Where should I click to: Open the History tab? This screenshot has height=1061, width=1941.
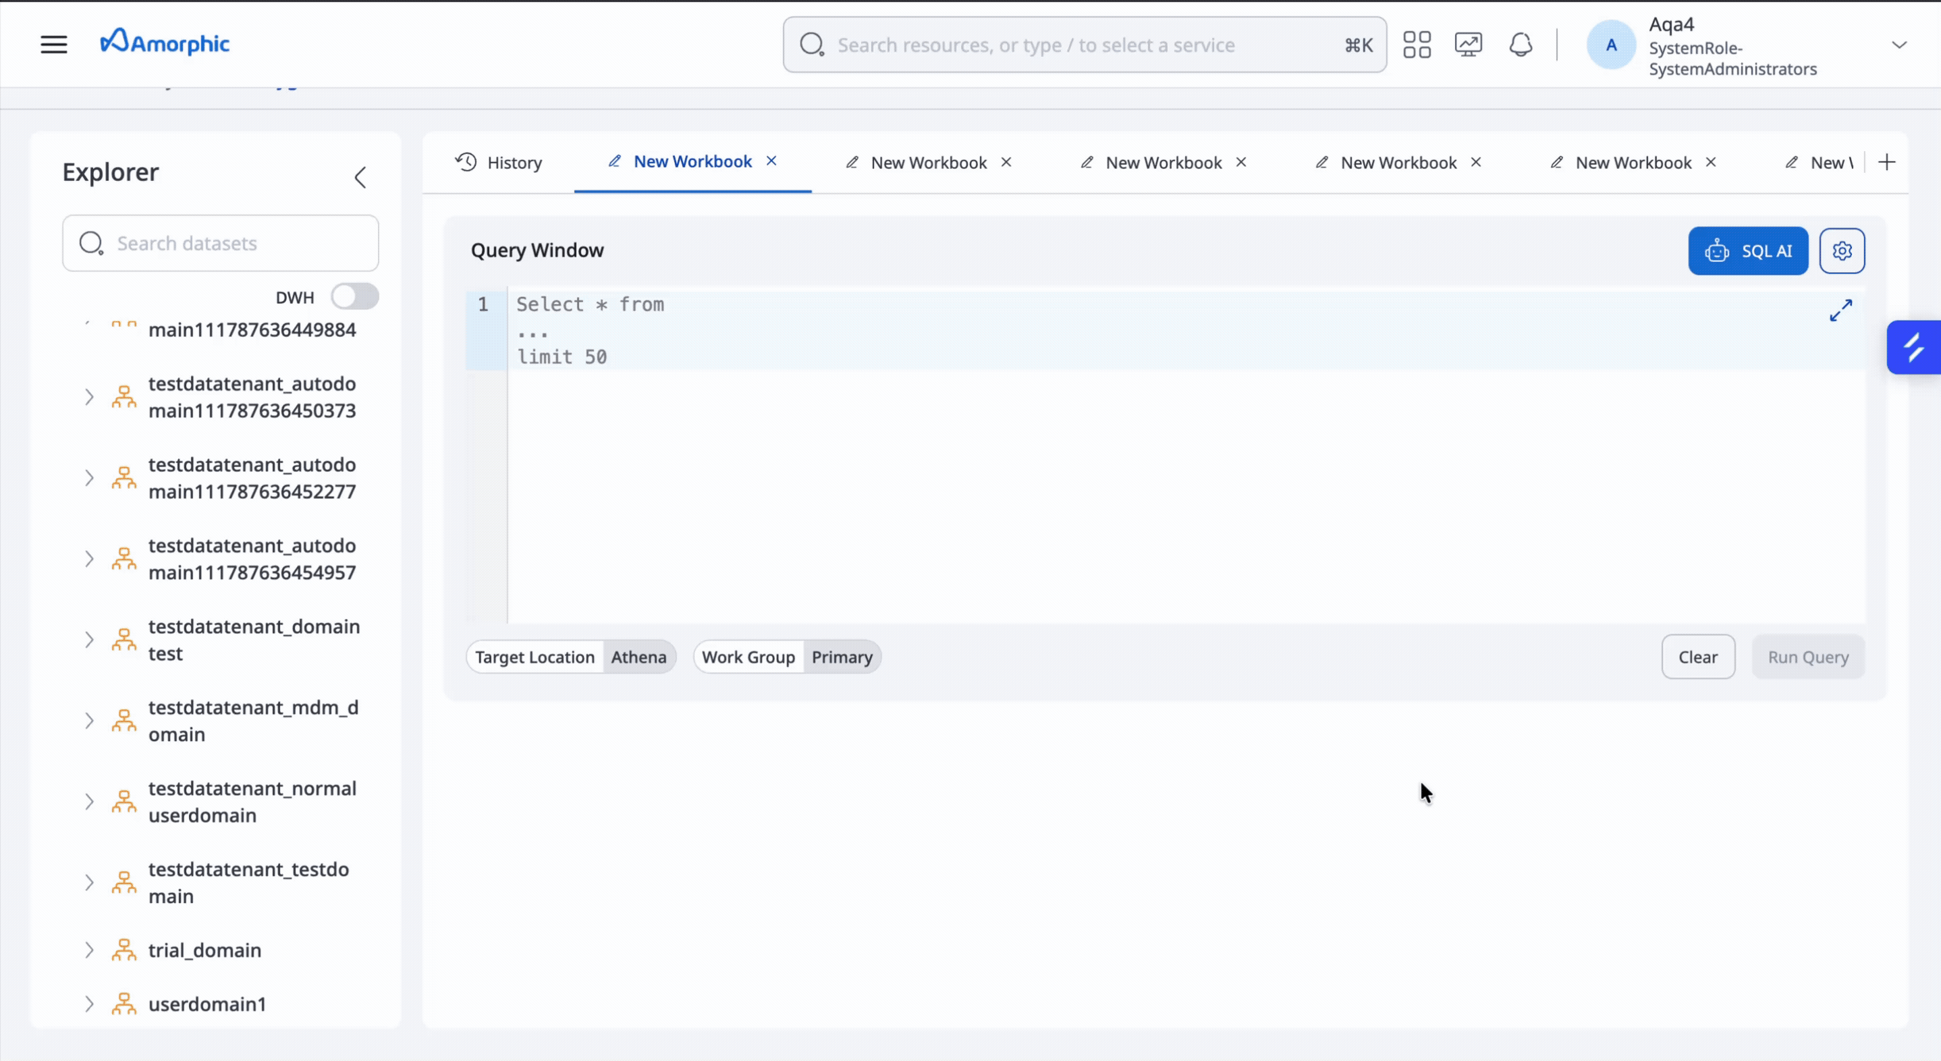coord(499,163)
